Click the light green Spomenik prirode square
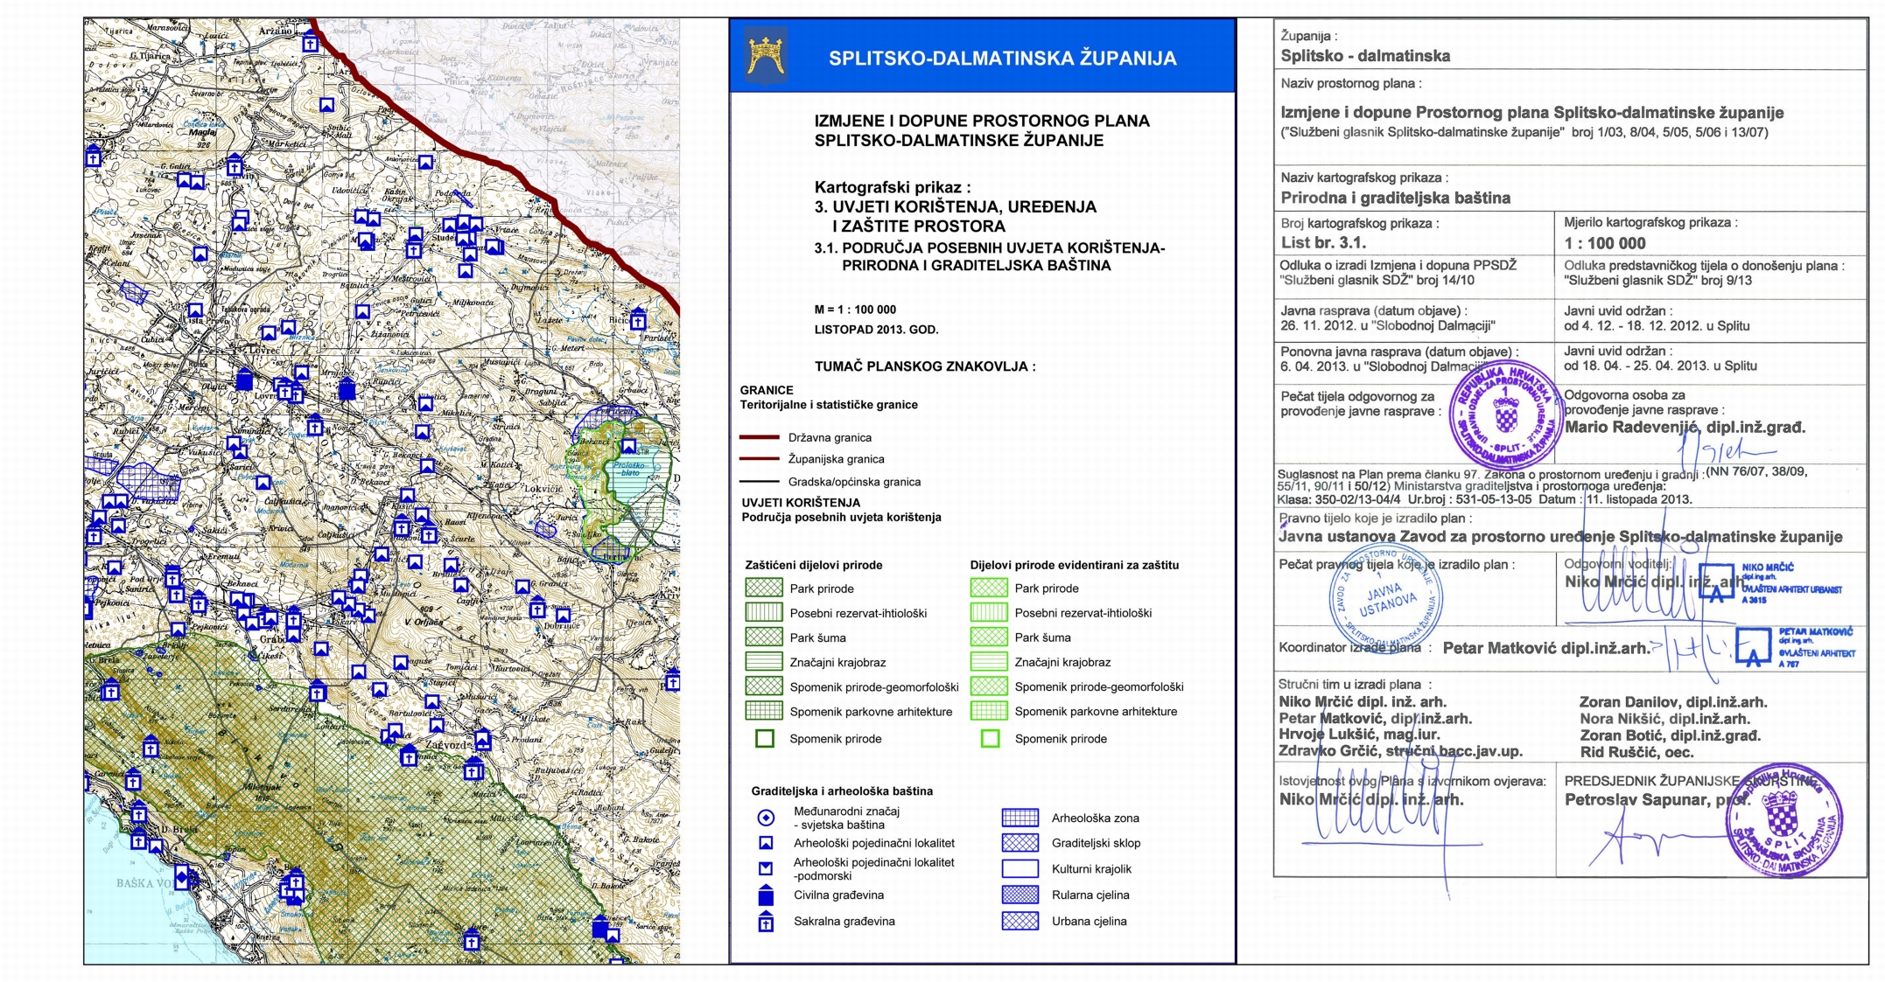1885x982 pixels. 990,739
